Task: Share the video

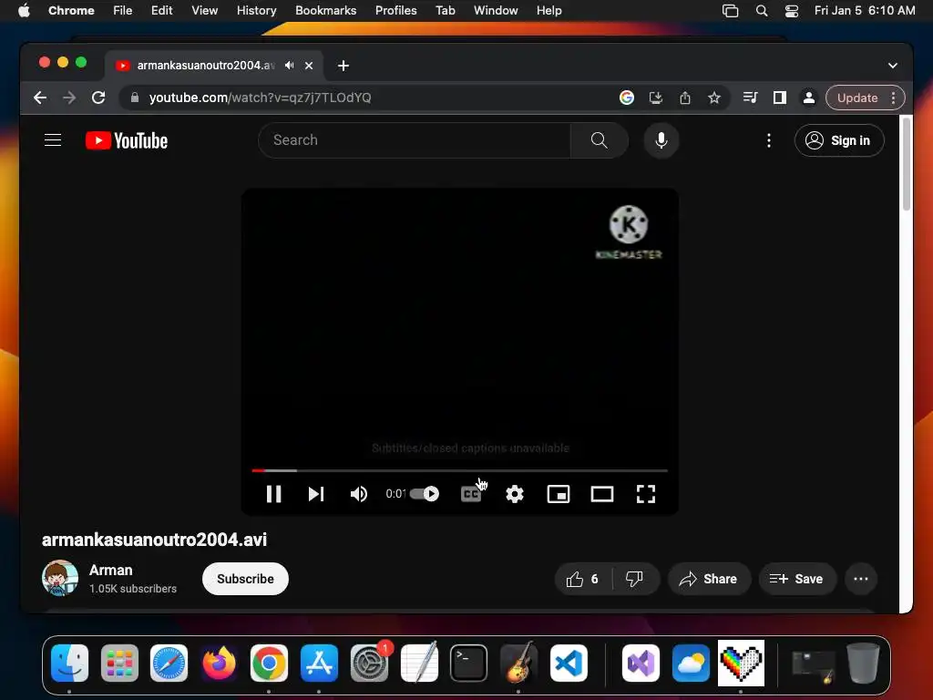Action: coord(709,579)
